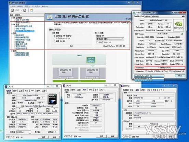Select the maximize 3D performance SLI radio
The image size is (189, 142).
pyautogui.click(x=54, y=36)
